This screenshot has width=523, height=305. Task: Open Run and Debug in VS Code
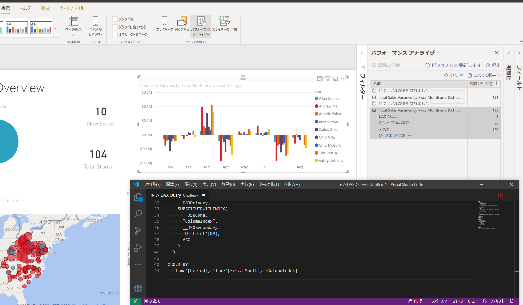[138, 248]
